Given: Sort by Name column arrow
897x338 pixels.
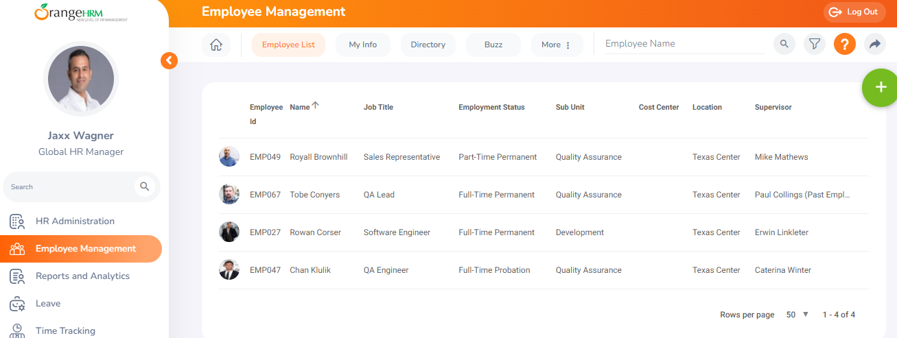Looking at the screenshot, I should [x=316, y=106].
